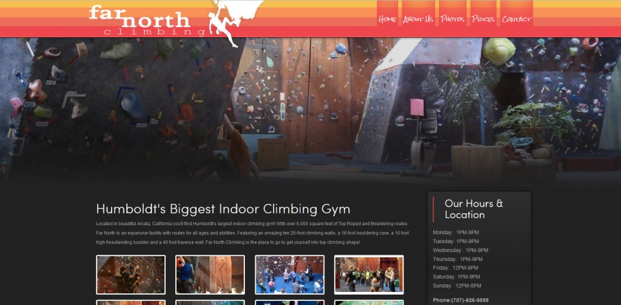Open fourth thumbnail showing group of people
621x305 pixels.
(368, 275)
